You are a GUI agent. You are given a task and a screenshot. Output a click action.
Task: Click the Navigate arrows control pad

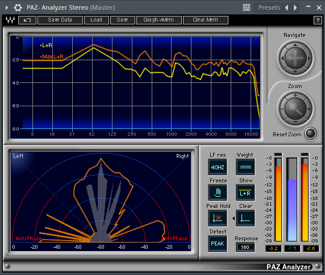pos(295,58)
